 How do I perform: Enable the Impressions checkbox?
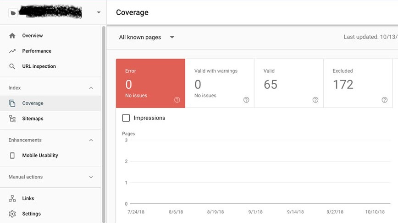126,118
